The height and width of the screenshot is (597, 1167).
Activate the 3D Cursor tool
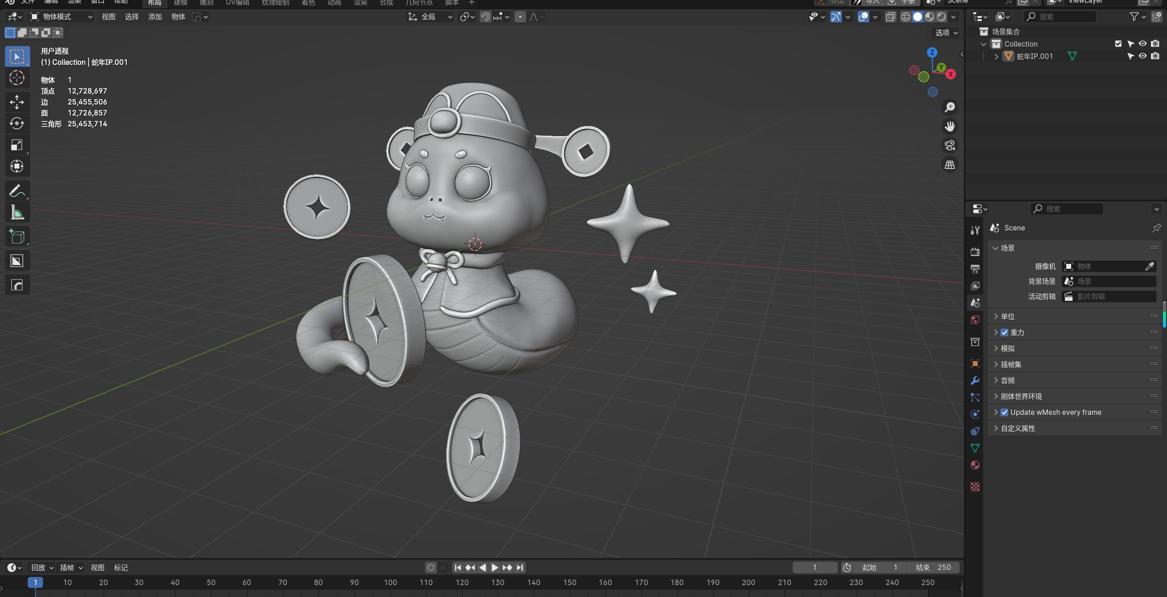pyautogui.click(x=17, y=78)
